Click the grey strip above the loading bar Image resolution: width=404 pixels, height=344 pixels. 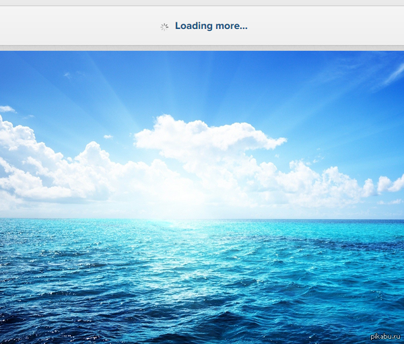[x=202, y=3]
